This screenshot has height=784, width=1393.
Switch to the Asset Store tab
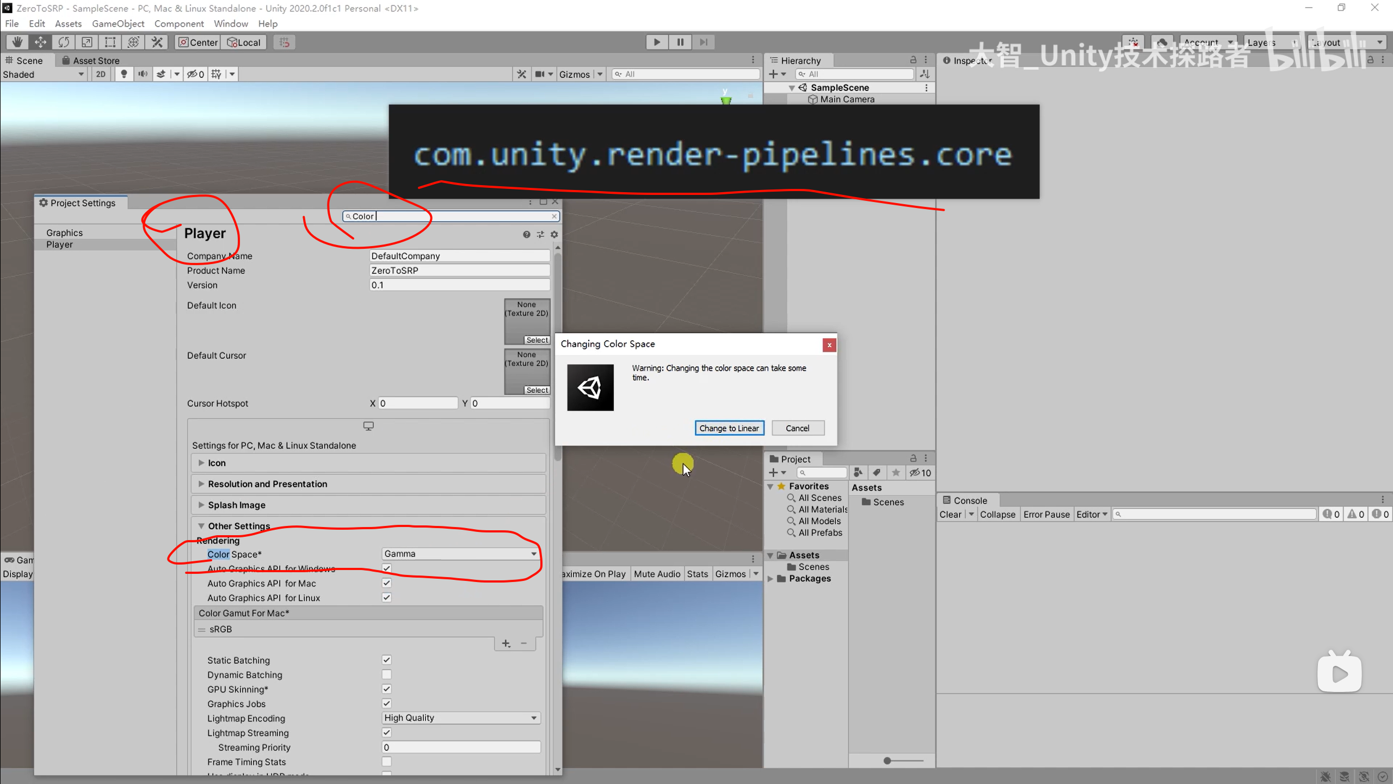(x=91, y=60)
